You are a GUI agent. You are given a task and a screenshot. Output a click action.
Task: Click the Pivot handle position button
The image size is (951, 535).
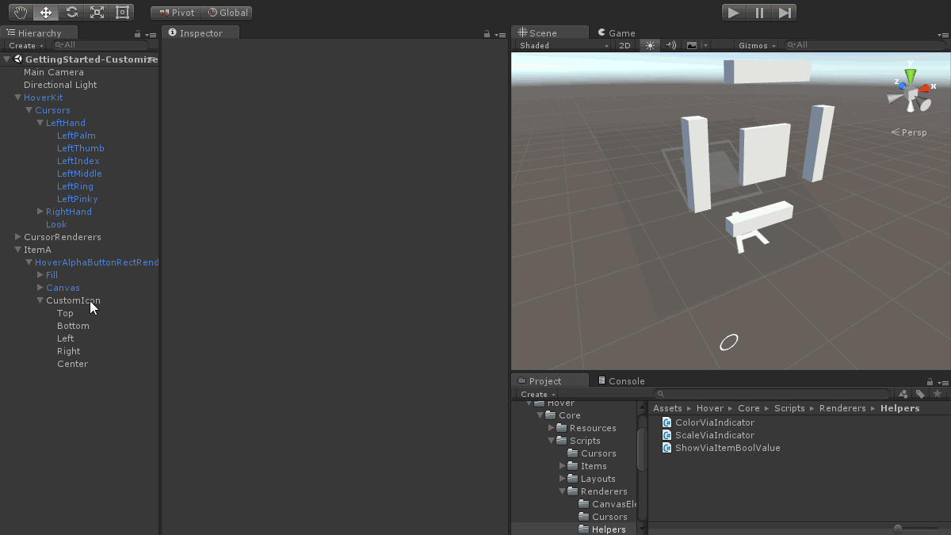pos(176,13)
